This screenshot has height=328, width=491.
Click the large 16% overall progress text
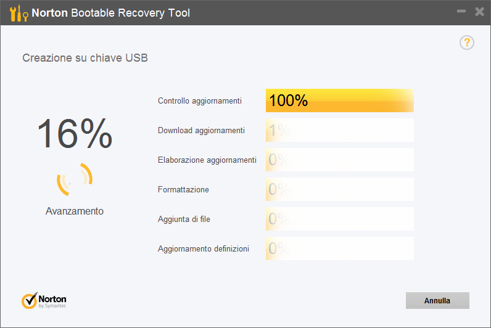75,133
